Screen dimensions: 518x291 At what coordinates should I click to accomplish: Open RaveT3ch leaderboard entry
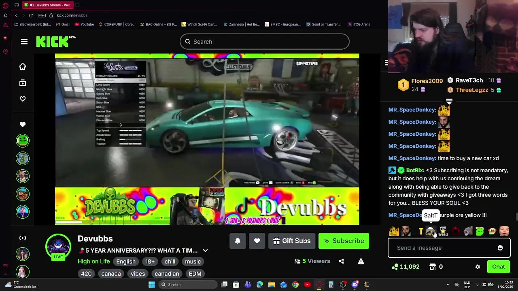469,80
